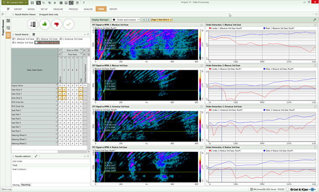Open the IMPORT tab
The width and height of the screenshot is (319, 192).
18,9
